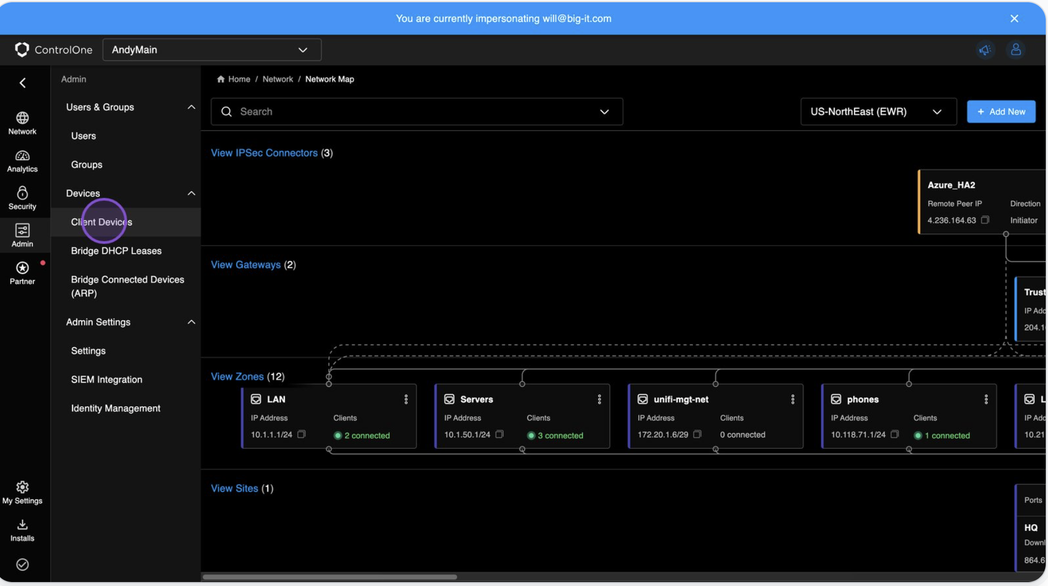This screenshot has height=586, width=1048.
Task: Open SIEM Integration settings
Action: pos(107,379)
